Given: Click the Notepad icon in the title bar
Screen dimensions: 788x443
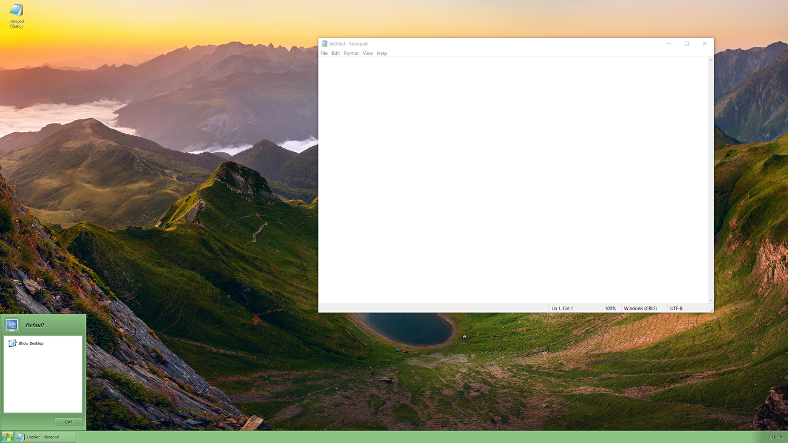Looking at the screenshot, I should coord(324,43).
